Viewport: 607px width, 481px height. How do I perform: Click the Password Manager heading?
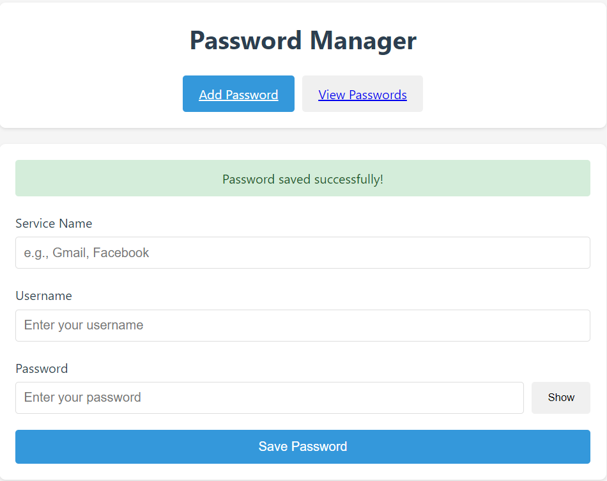[303, 40]
